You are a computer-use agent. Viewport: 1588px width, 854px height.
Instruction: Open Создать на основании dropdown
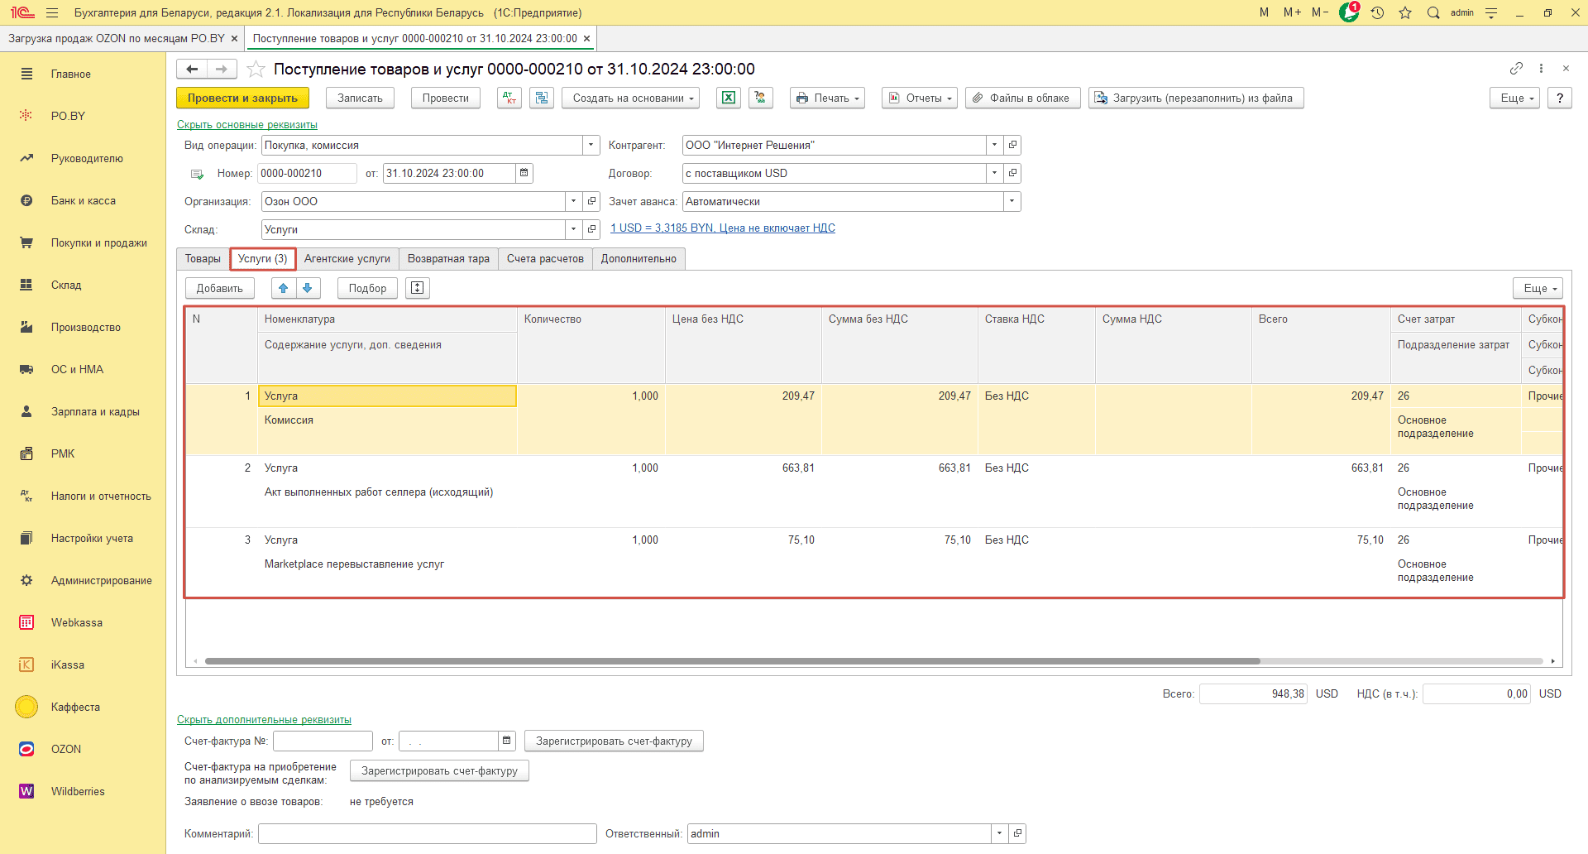click(x=631, y=98)
